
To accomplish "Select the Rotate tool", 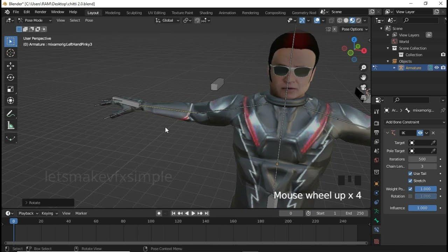I will point(10,77).
